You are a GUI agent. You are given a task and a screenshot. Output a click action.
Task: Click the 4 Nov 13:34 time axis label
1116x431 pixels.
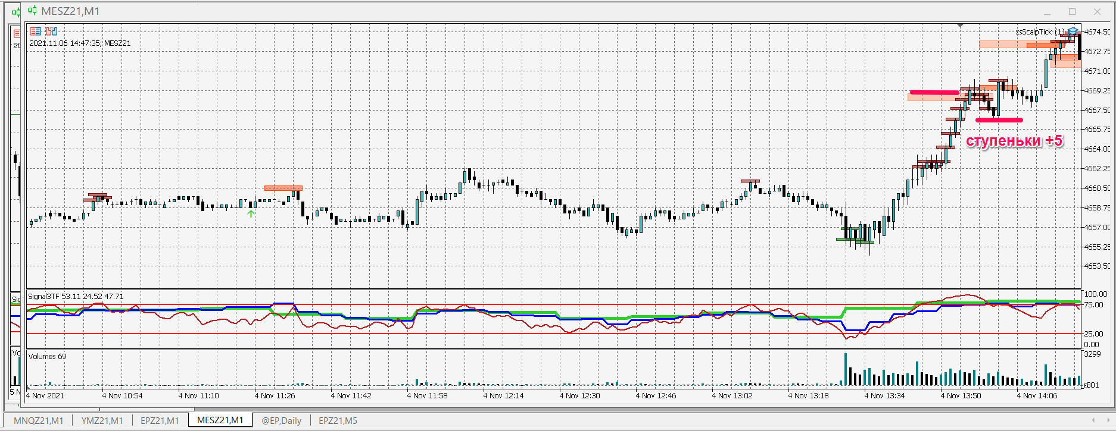pyautogui.click(x=884, y=395)
